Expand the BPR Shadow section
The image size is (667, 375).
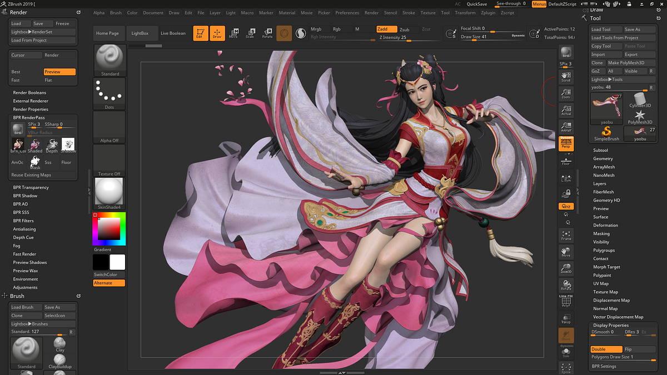coord(25,196)
